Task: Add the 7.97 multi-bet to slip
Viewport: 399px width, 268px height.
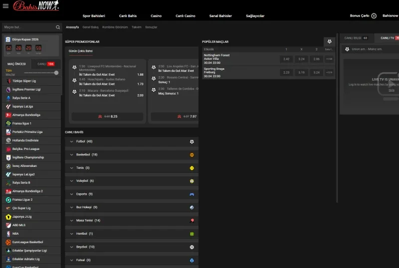Action: (175, 117)
